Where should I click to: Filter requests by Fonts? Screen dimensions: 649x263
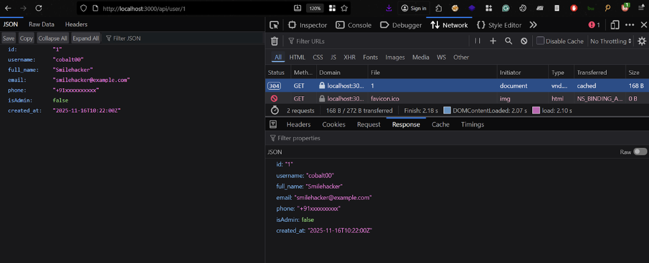click(x=371, y=57)
